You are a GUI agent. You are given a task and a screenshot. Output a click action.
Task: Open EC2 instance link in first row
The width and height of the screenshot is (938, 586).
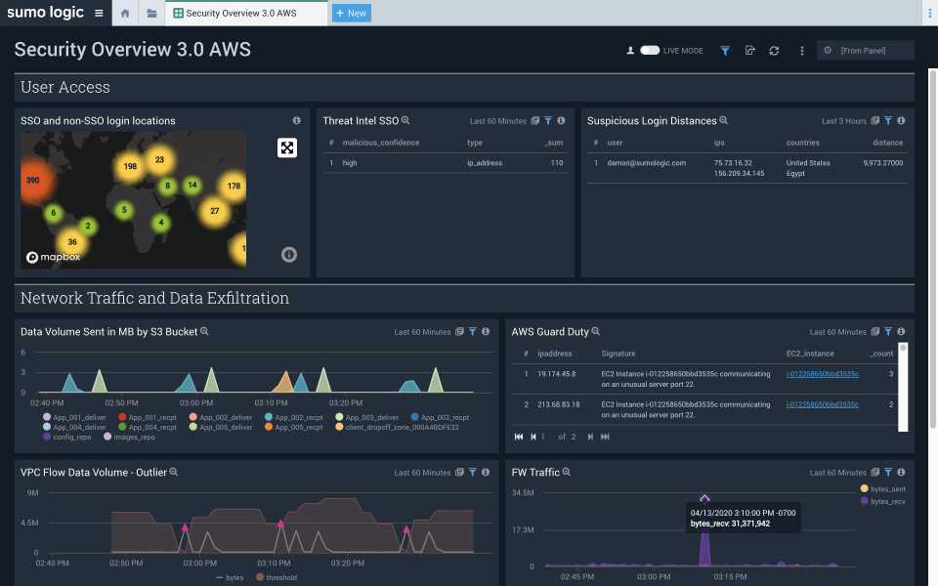click(822, 374)
